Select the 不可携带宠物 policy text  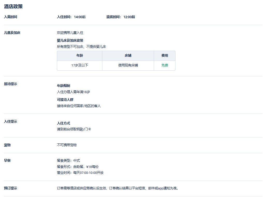click(x=67, y=145)
